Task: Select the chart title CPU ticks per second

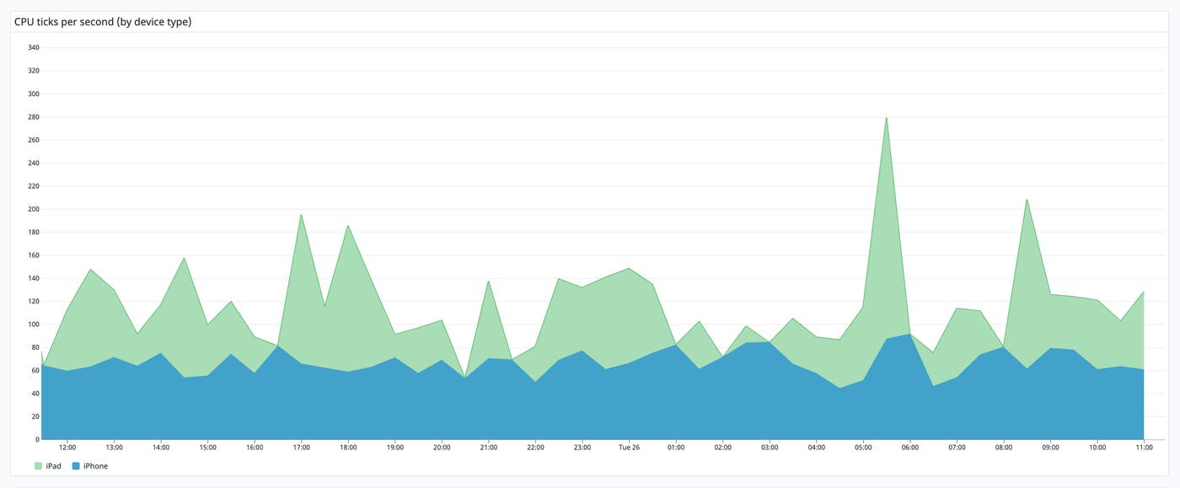Action: (x=103, y=21)
